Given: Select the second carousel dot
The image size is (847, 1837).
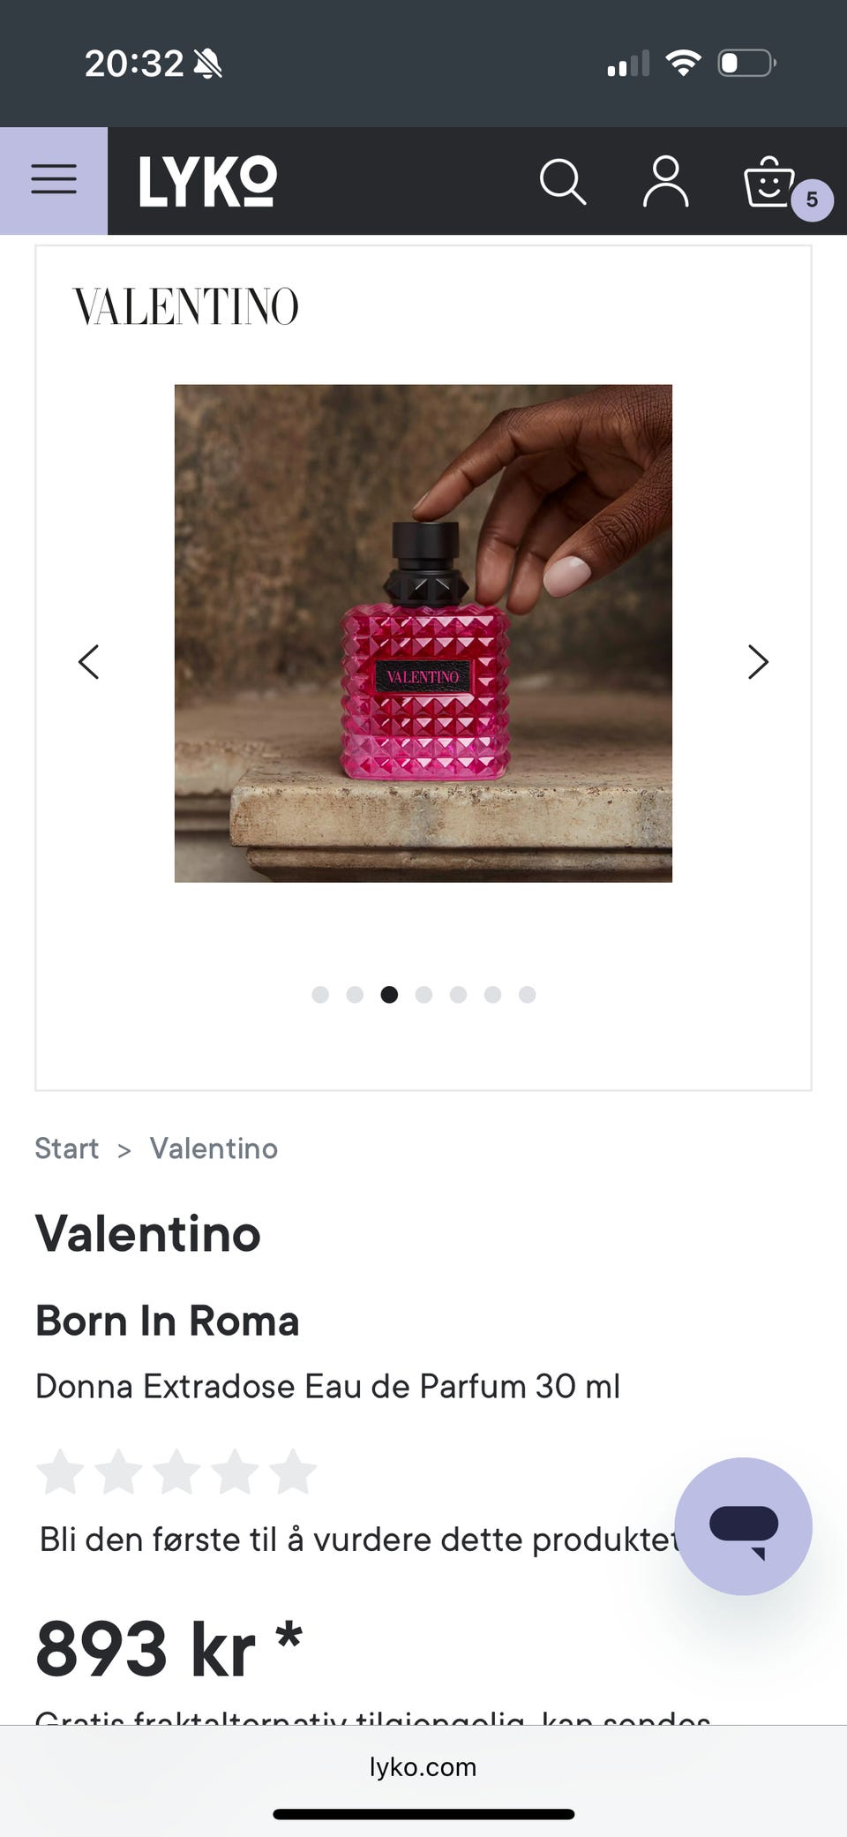Looking at the screenshot, I should 355,995.
